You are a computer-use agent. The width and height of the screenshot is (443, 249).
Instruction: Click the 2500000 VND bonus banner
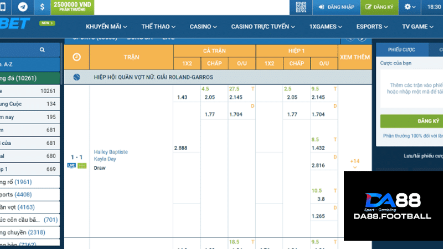point(72,7)
